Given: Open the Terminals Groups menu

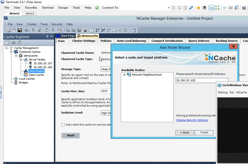Looking at the screenshot, I should pos(63,8).
